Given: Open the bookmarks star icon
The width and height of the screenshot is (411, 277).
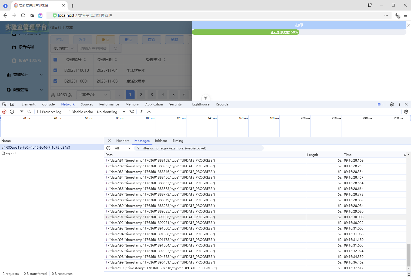Looking at the screenshot, I should [x=32, y=15].
